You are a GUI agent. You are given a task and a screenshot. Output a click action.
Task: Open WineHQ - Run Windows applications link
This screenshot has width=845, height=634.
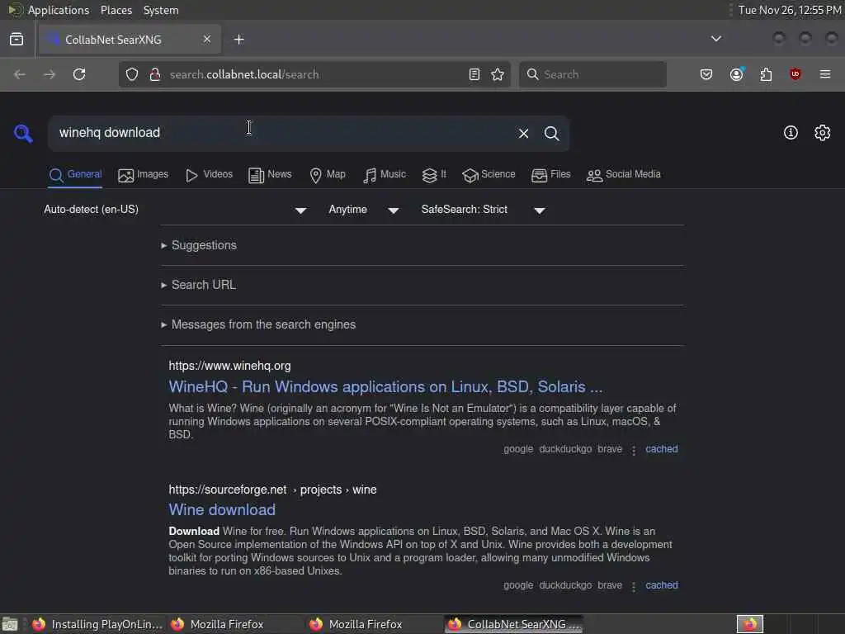(385, 387)
